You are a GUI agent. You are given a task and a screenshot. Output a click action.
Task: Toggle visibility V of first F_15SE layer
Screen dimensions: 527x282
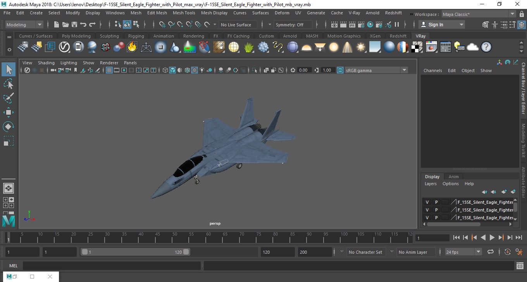pyautogui.click(x=427, y=202)
